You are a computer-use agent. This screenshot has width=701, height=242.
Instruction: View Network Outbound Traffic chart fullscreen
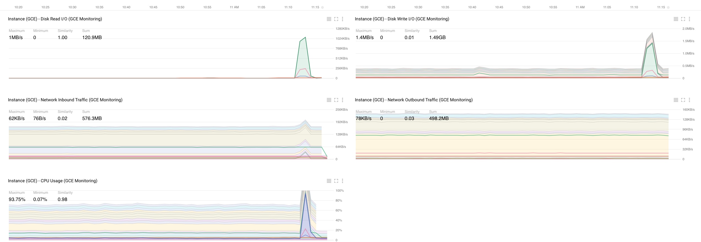(683, 100)
